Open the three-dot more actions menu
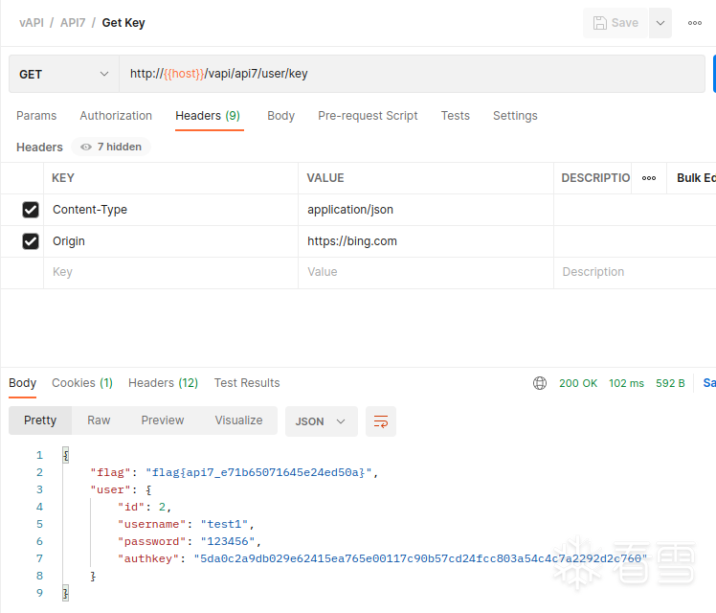The image size is (716, 613). 695,23
